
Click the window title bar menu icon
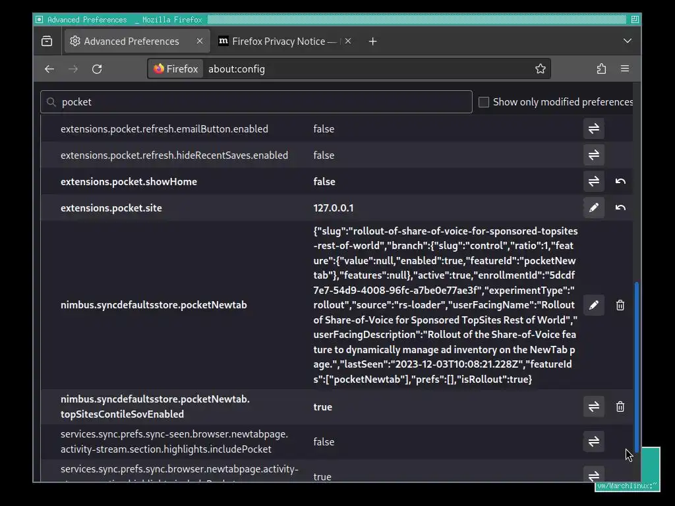pyautogui.click(x=39, y=19)
